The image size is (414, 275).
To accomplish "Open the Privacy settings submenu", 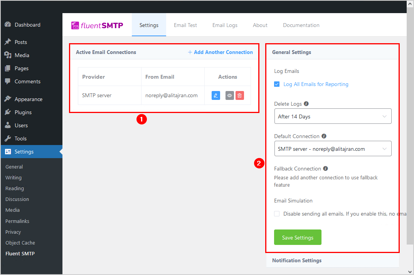I will [x=13, y=232].
